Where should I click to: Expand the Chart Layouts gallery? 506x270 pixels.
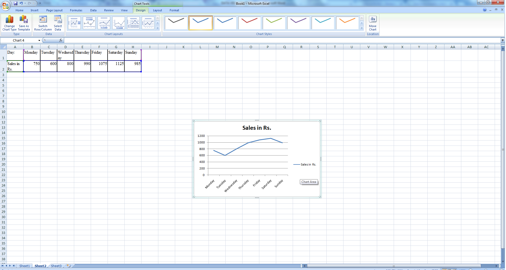tap(158, 28)
